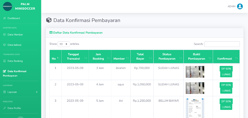248x118 pixels.
Task: Click the wrench icon beside Data Profile
Action: point(5,108)
